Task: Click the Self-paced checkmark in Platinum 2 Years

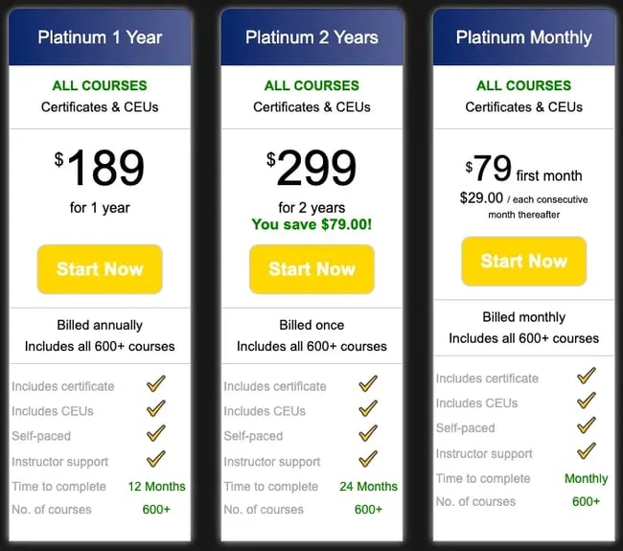Action: 368,435
